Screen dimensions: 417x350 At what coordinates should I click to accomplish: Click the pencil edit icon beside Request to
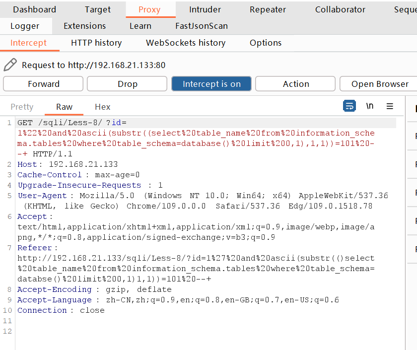(x=10, y=65)
